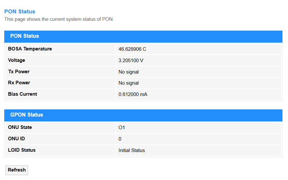Select the GPON Status section header

click(x=143, y=115)
